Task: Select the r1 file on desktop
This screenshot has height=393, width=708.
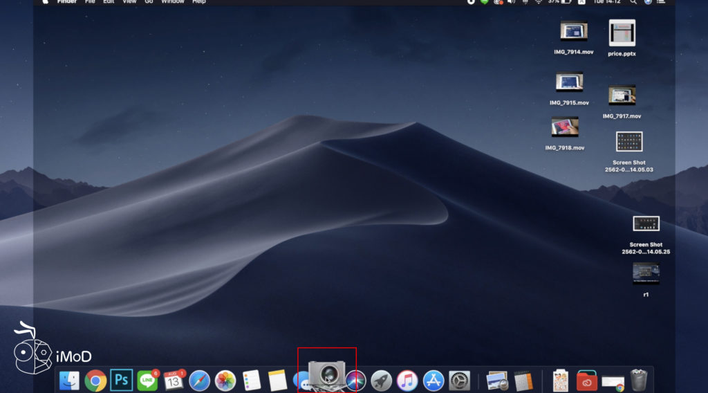Action: coord(646,279)
